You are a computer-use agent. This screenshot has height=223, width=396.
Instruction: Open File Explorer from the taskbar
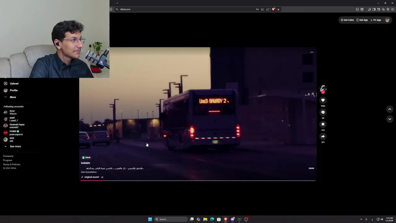coord(205,219)
